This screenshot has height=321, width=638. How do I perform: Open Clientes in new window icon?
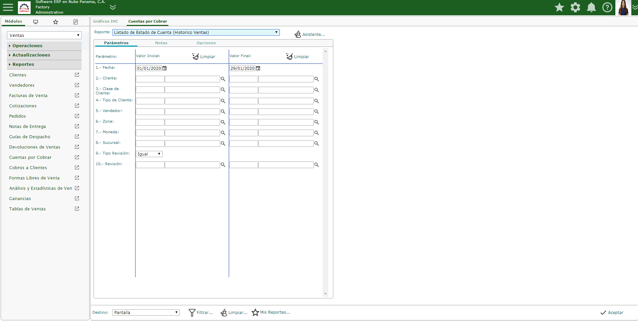pyautogui.click(x=77, y=75)
